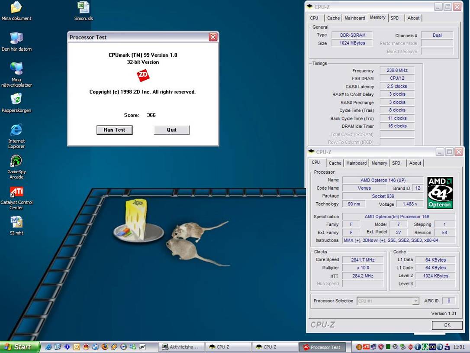Click the red ZD logo in Processor Test
The image size is (470, 353).
click(143, 75)
